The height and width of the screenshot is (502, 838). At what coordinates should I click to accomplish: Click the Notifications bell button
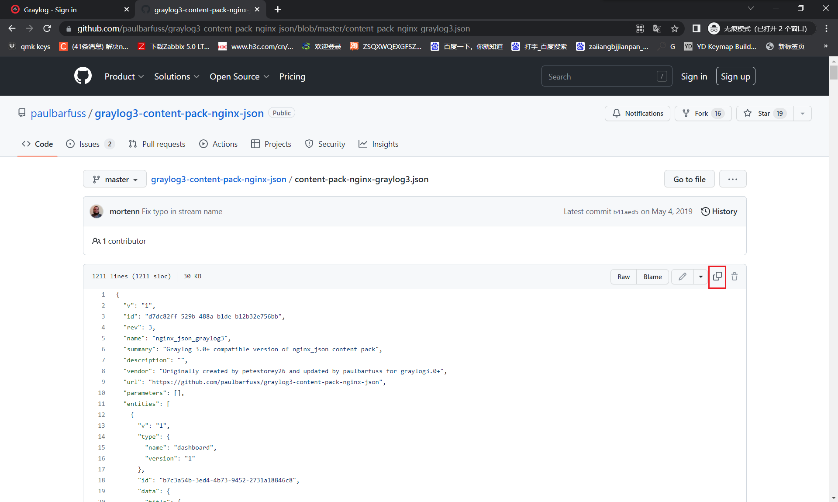tap(637, 113)
